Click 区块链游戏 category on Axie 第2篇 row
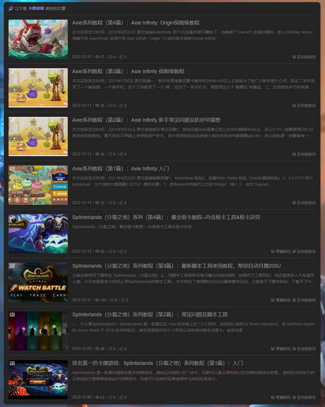 point(304,154)
